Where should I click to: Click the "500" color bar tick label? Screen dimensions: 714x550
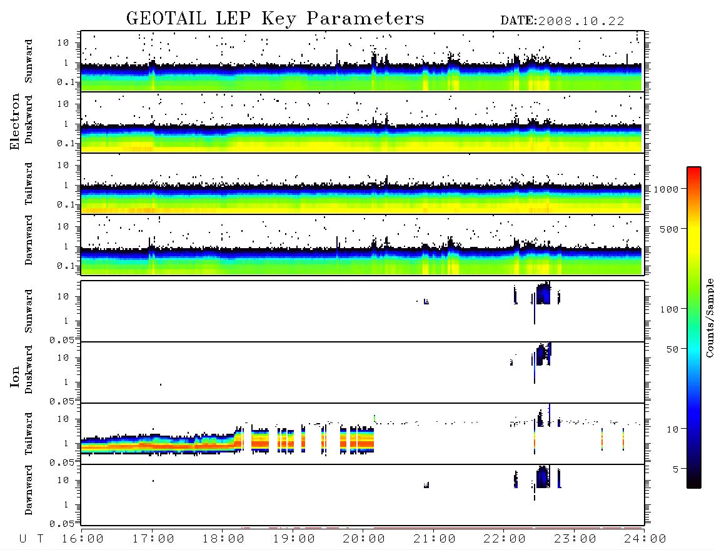(x=669, y=229)
